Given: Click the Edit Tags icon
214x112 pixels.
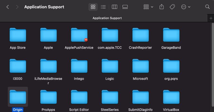Looking at the screenshot, I should click(x=172, y=7).
